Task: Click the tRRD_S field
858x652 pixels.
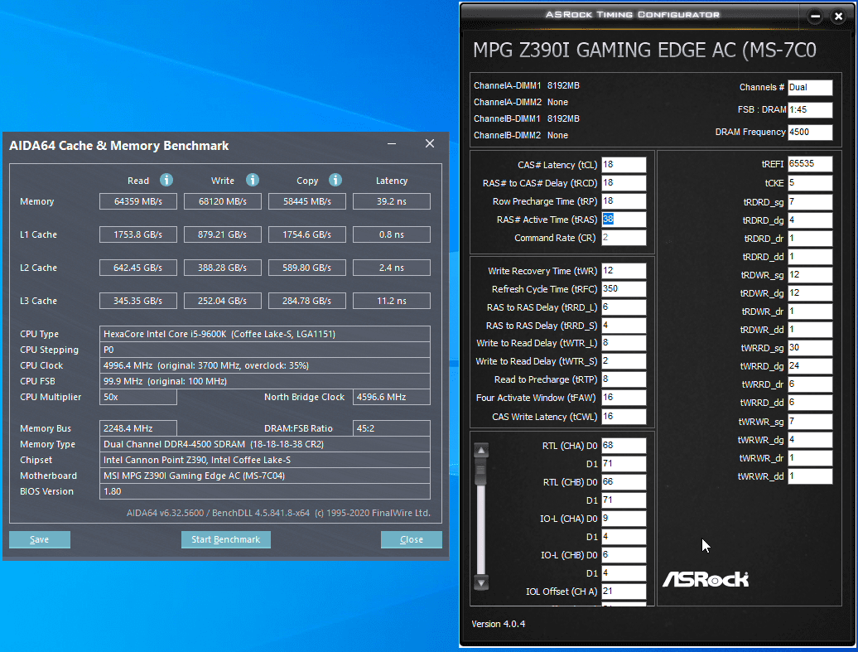Action: coord(624,326)
